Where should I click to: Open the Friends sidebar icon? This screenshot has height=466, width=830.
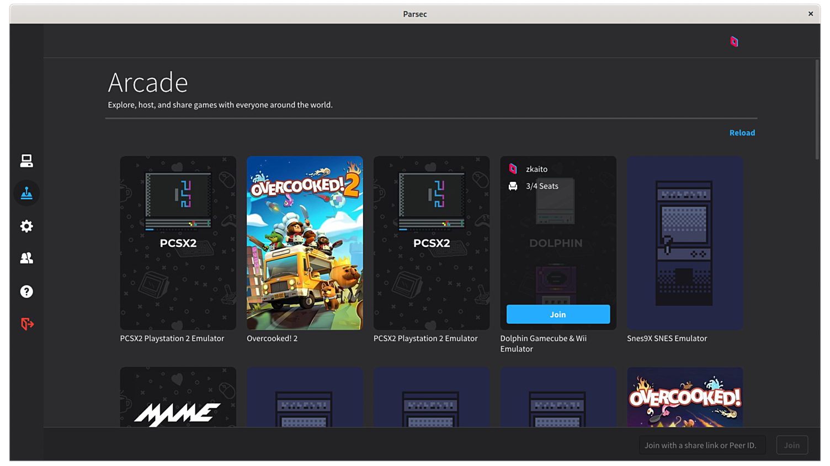26,258
